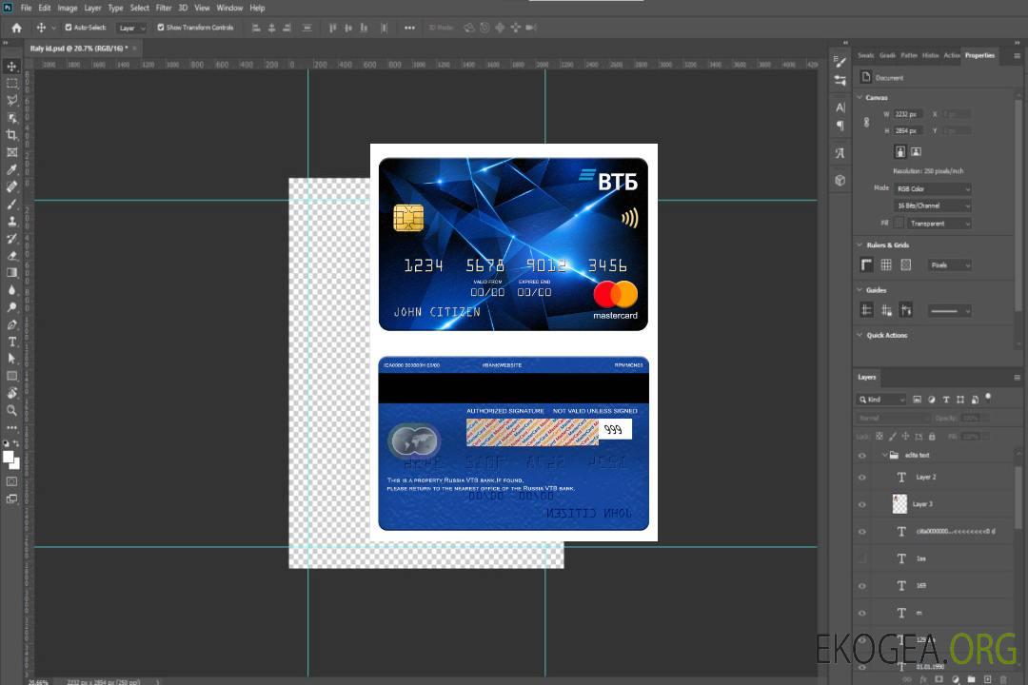Select the Brush tool
The image size is (1028, 685).
click(x=11, y=204)
